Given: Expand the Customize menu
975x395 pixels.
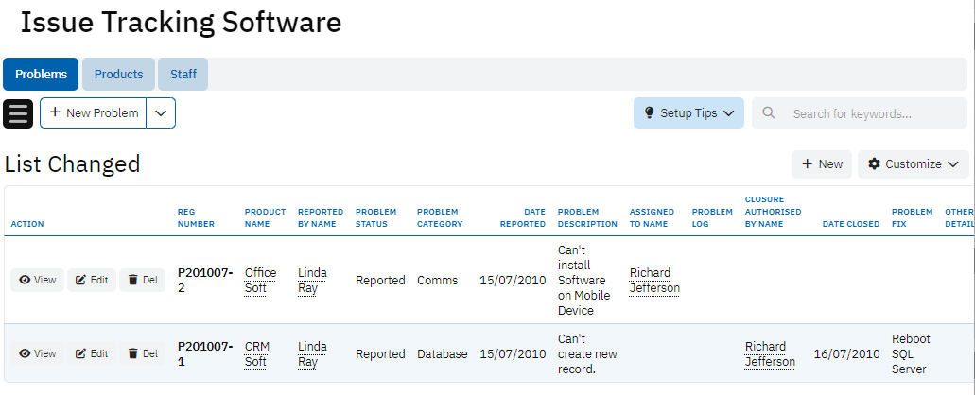Looking at the screenshot, I should coord(913,164).
